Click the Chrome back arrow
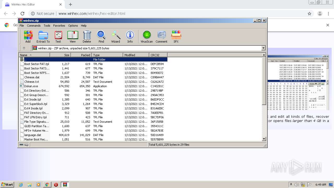This screenshot has width=334, height=188. point(6,14)
